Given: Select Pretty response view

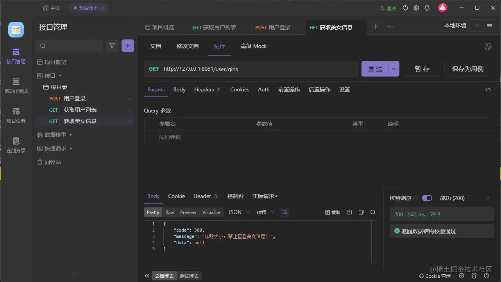Looking at the screenshot, I should tap(153, 212).
